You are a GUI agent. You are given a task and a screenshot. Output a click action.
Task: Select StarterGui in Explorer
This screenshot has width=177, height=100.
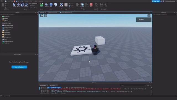[x=7, y=31]
